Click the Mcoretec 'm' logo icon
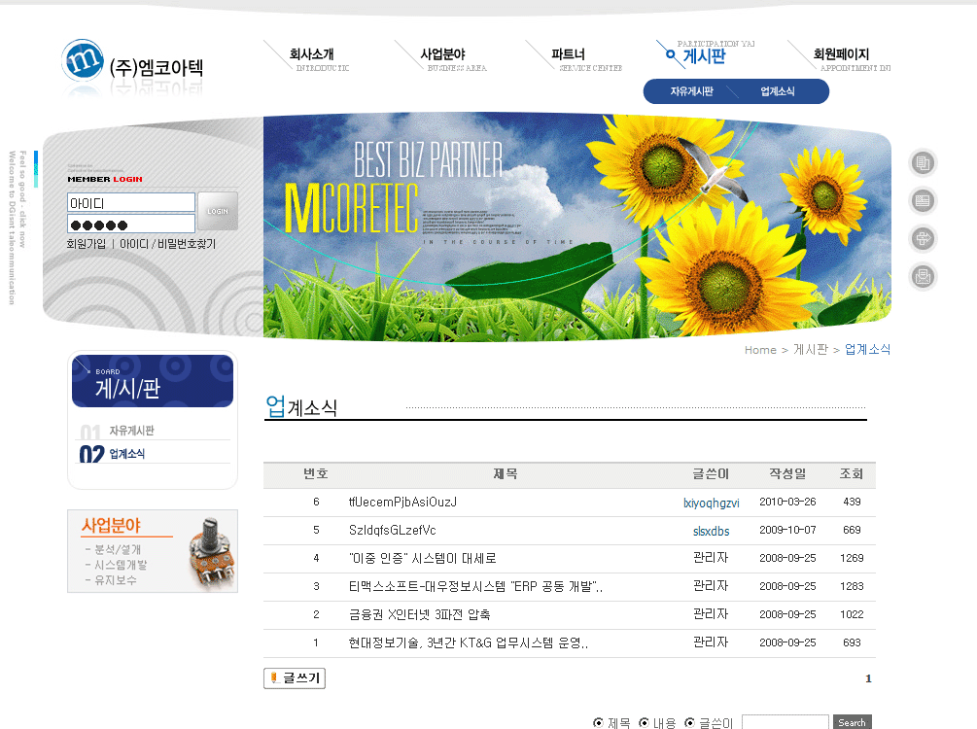Viewport: 977px width, 729px height. 83,60
